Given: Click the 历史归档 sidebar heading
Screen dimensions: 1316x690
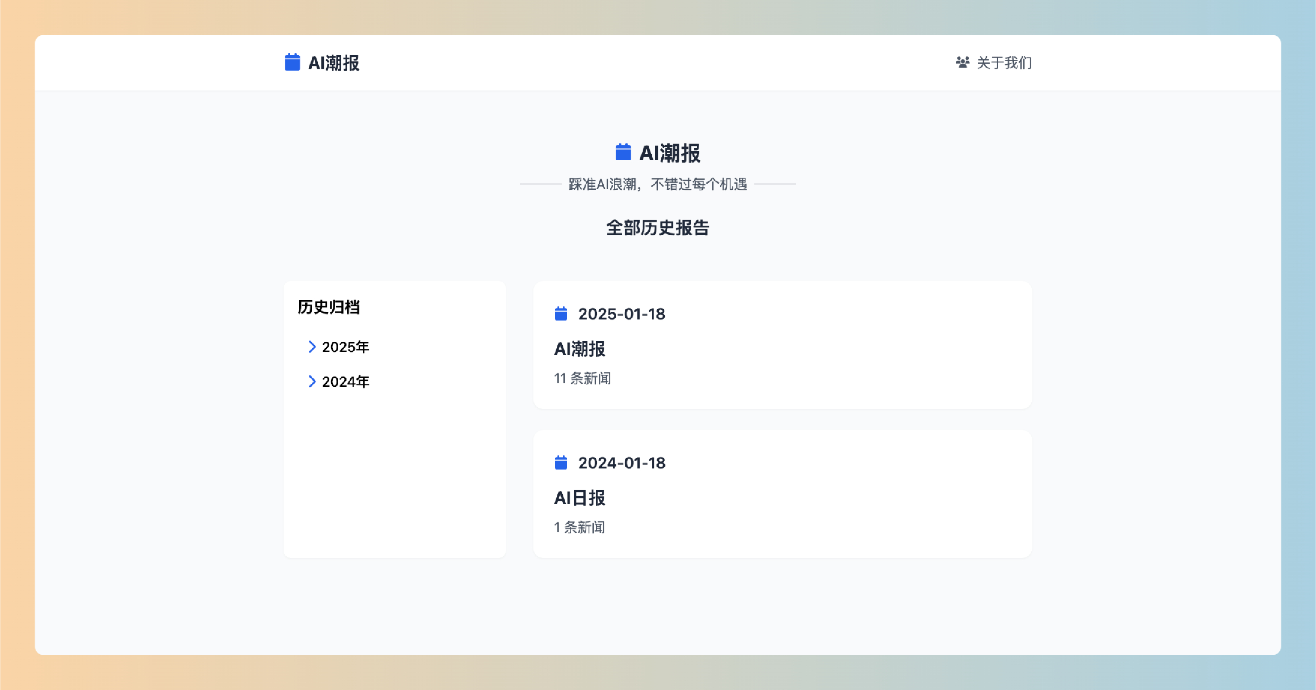Looking at the screenshot, I should pos(329,307).
